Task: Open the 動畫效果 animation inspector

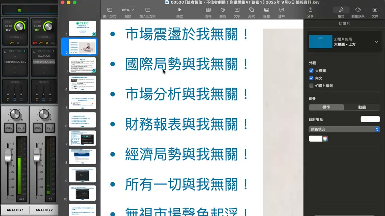Action: pyautogui.click(x=358, y=10)
